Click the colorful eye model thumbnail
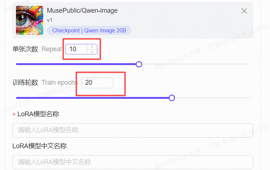Screen dimensions: 270x170 pos(30,20)
